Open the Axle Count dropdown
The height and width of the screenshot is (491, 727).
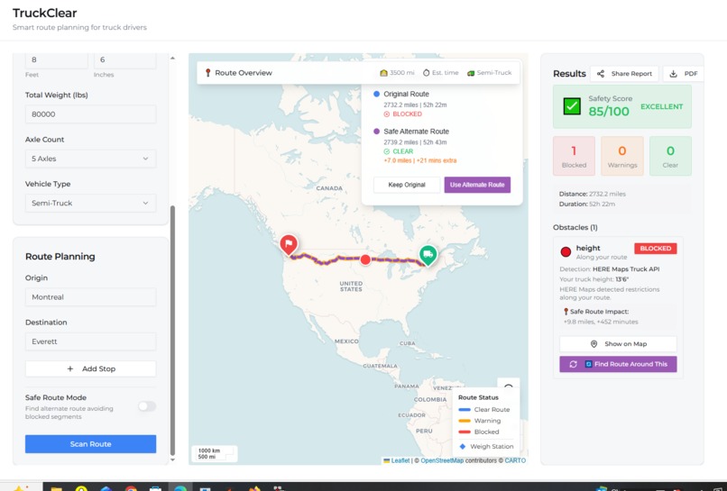(x=90, y=159)
